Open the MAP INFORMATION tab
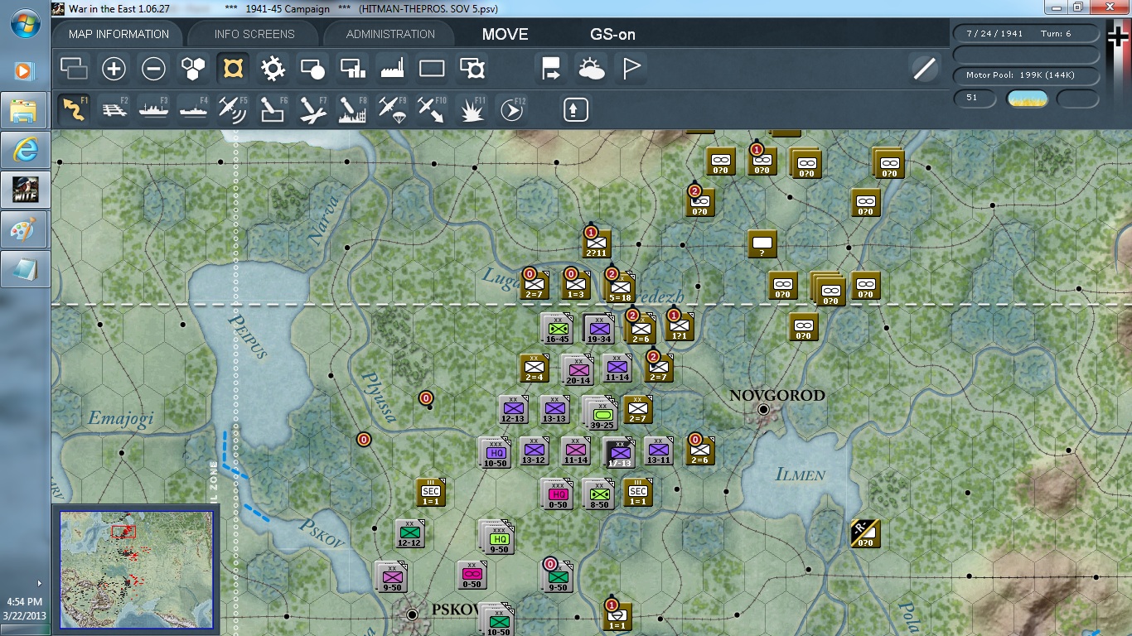This screenshot has width=1132, height=636. click(119, 34)
